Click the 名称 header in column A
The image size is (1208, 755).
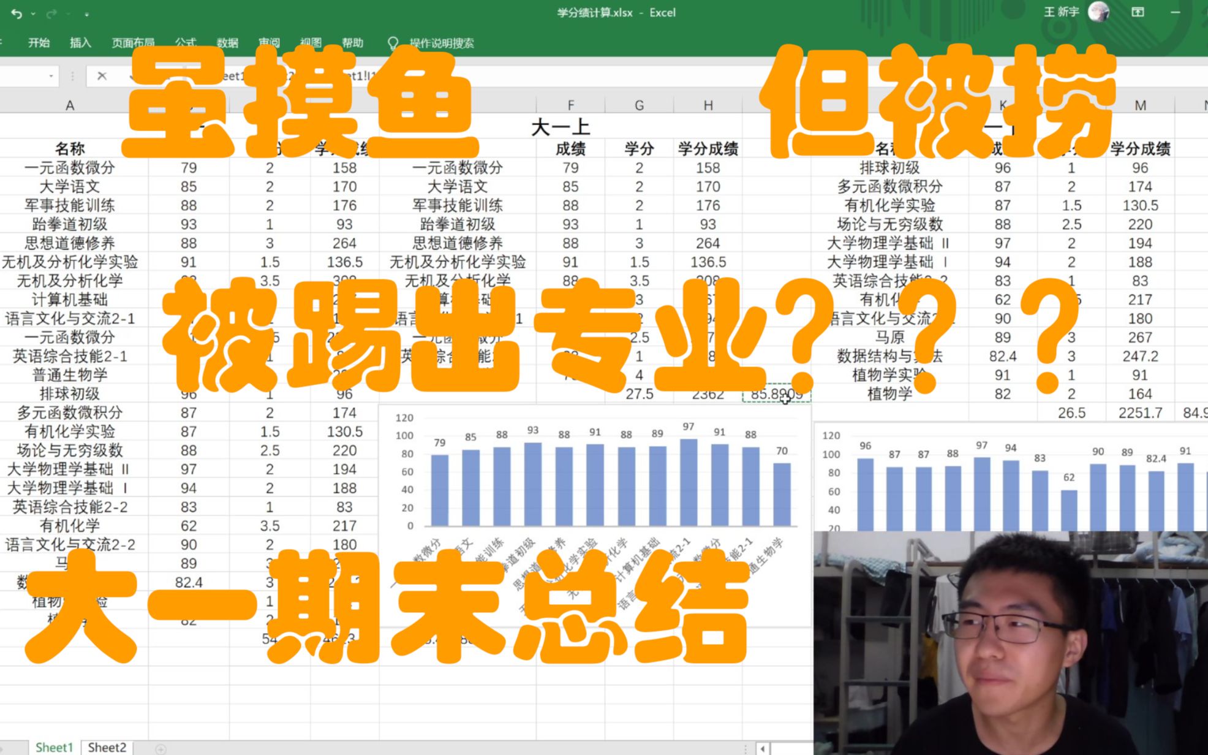pos(70,148)
